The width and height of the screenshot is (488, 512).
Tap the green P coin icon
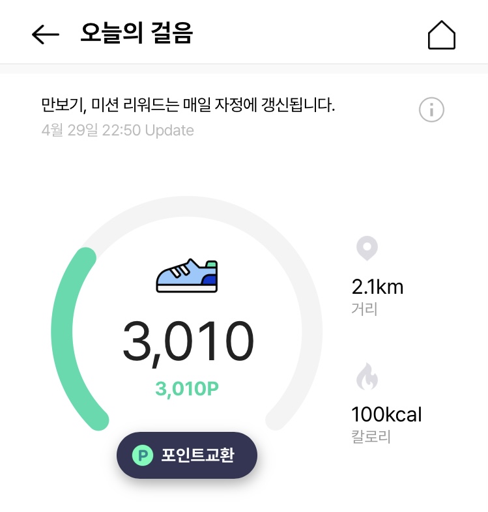141,455
